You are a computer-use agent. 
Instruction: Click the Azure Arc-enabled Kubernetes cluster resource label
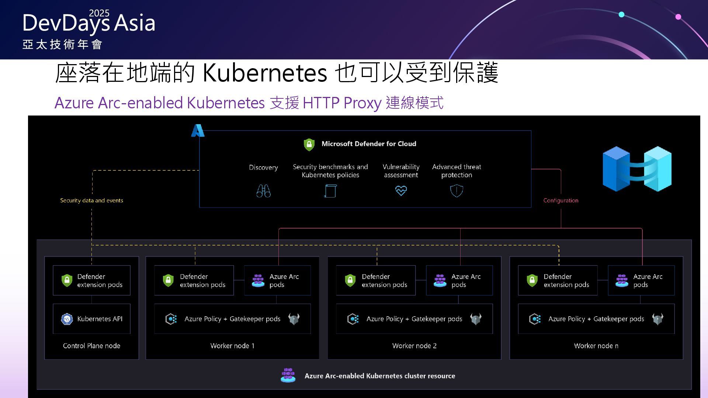coord(380,376)
